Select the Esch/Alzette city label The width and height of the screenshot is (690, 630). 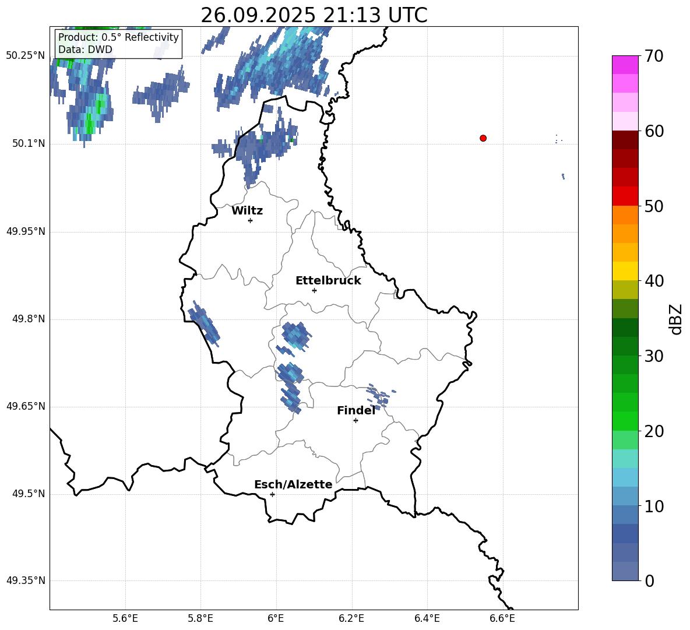tap(293, 484)
